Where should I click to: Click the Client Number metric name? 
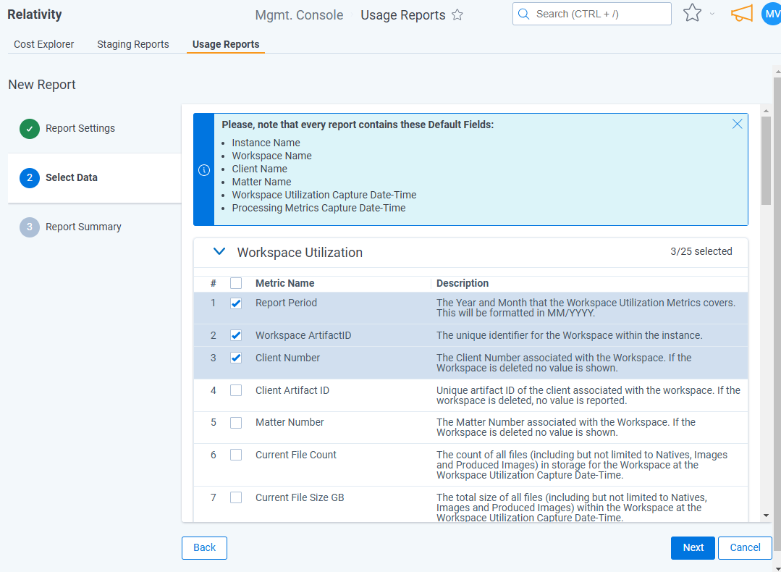[287, 358]
